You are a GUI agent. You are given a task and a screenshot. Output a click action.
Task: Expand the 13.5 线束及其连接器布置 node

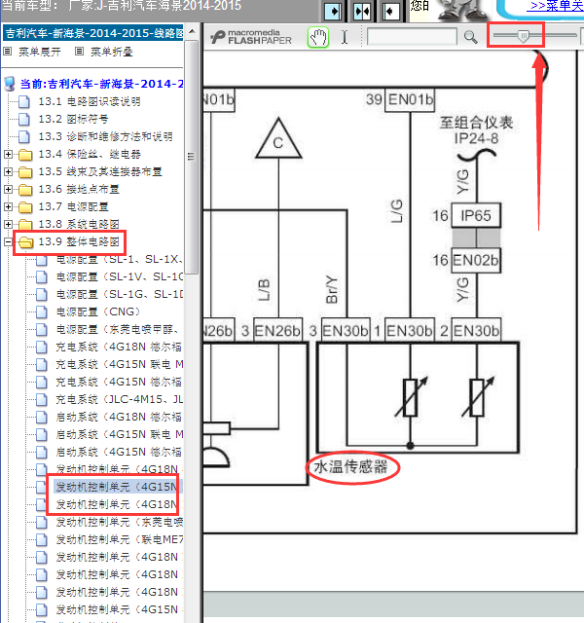click(x=8, y=171)
